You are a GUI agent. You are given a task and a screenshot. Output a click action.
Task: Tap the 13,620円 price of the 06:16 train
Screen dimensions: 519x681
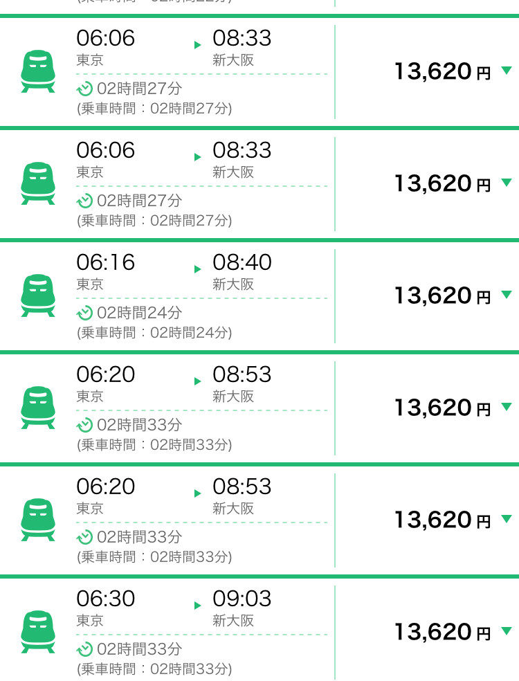[443, 296]
